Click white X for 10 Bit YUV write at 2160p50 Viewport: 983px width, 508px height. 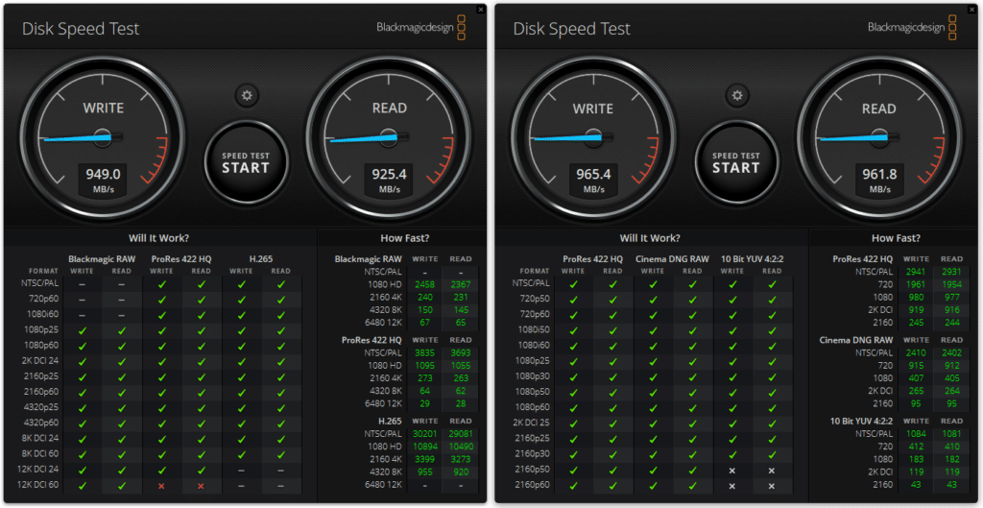pyautogui.click(x=732, y=471)
